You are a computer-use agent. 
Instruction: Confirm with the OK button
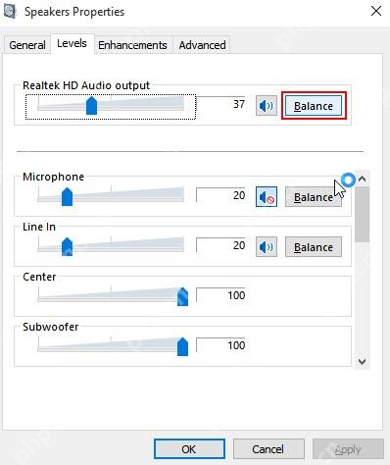pos(189,449)
